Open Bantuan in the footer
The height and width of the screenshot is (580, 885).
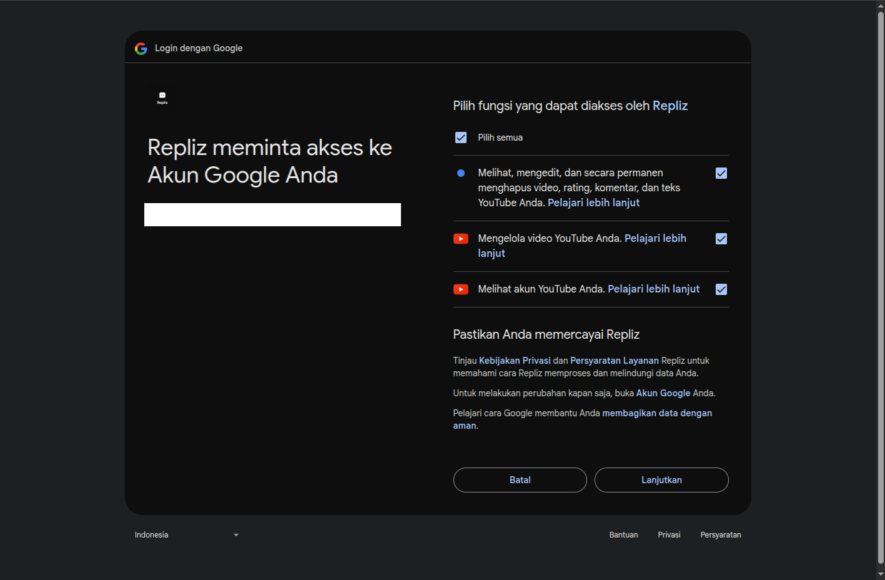click(x=623, y=535)
